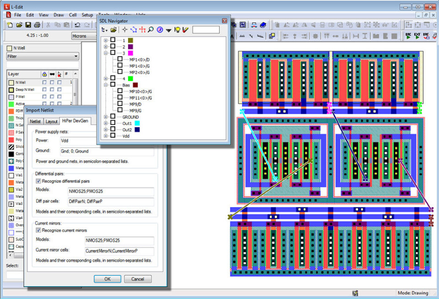This screenshot has width=439, height=299.
Task: Open the Microns units dropdown
Action: 84,36
